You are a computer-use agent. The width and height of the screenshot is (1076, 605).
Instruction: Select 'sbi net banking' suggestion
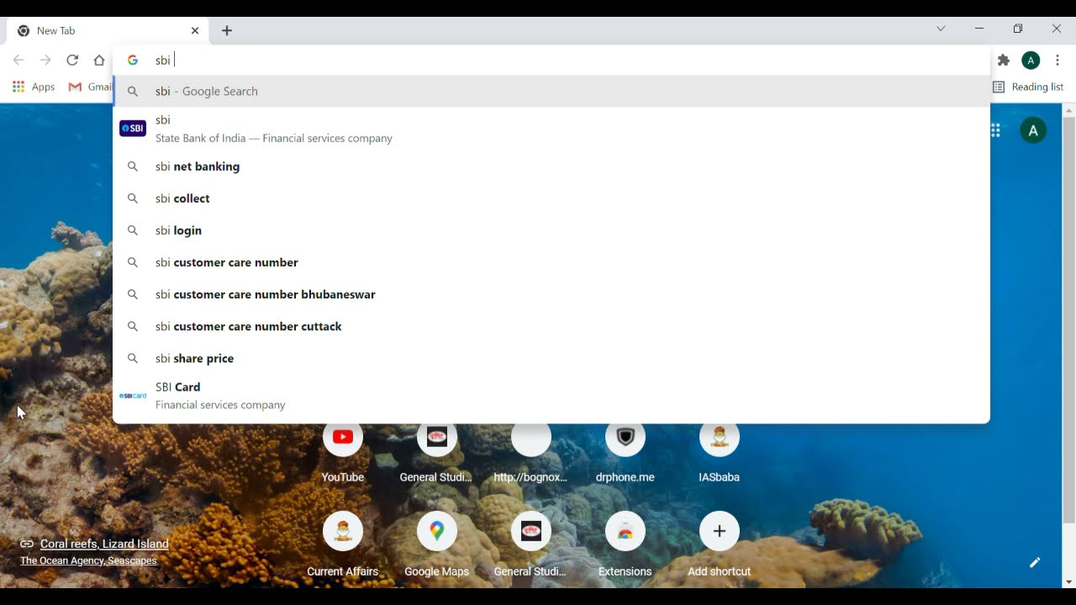click(551, 166)
